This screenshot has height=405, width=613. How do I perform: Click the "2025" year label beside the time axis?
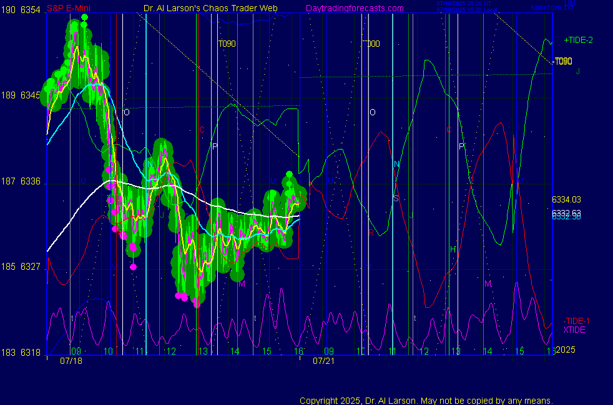566,350
